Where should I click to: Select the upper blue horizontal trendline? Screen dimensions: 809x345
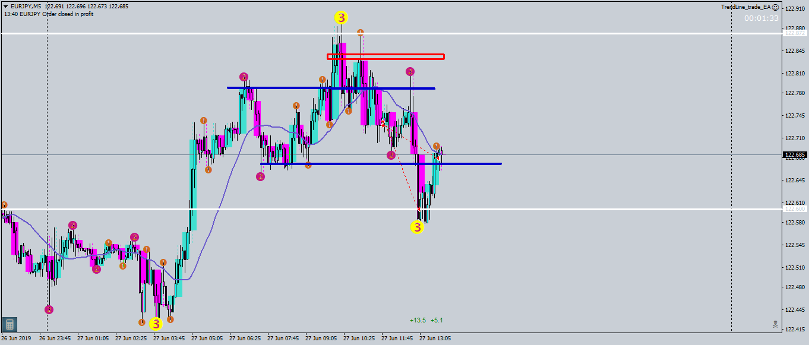click(331, 88)
